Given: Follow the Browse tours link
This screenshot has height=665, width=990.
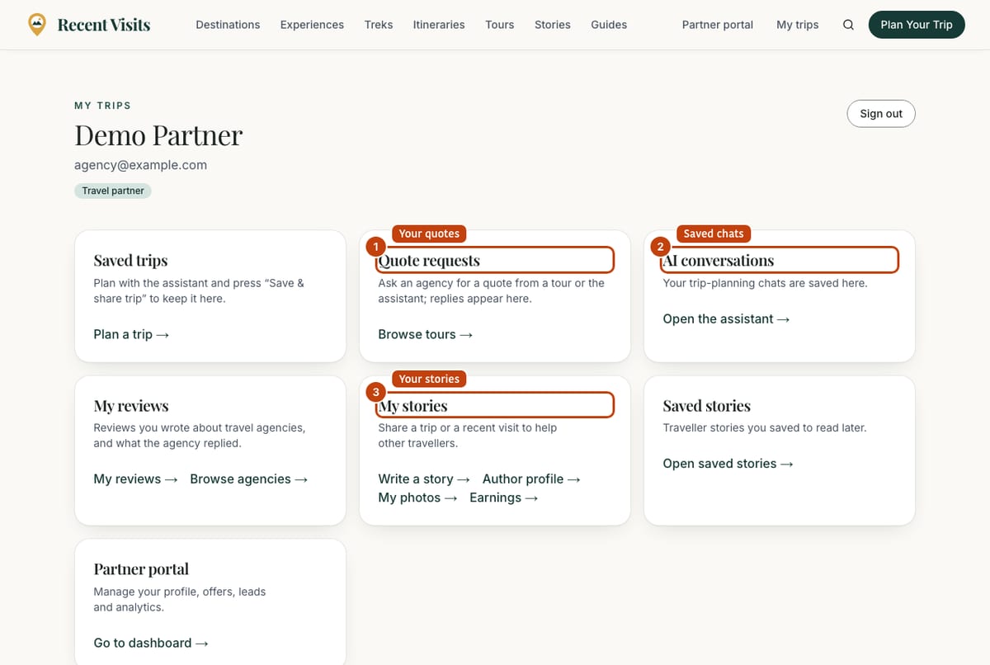Looking at the screenshot, I should click(x=426, y=334).
